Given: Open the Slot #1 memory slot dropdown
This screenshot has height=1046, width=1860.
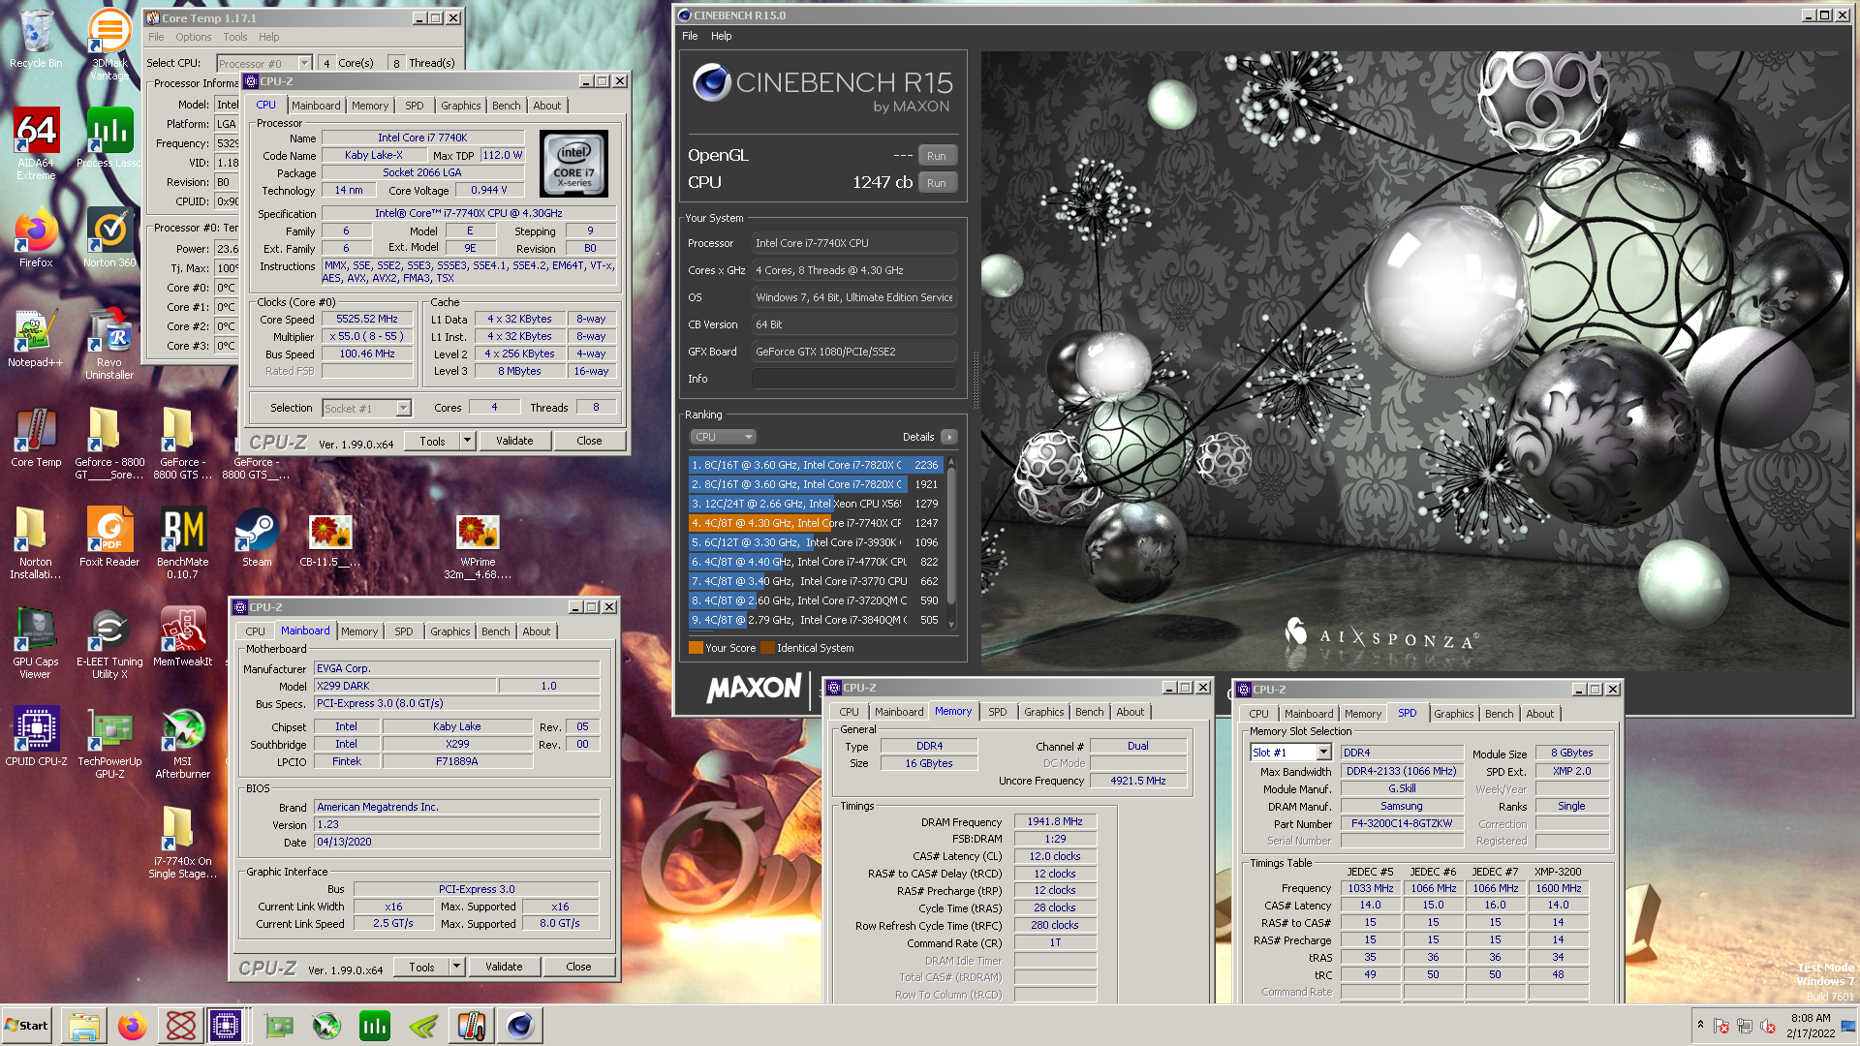Looking at the screenshot, I should 1323,753.
